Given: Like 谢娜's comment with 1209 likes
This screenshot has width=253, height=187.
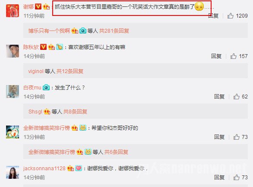Looking at the screenshot, I should [x=230, y=16].
